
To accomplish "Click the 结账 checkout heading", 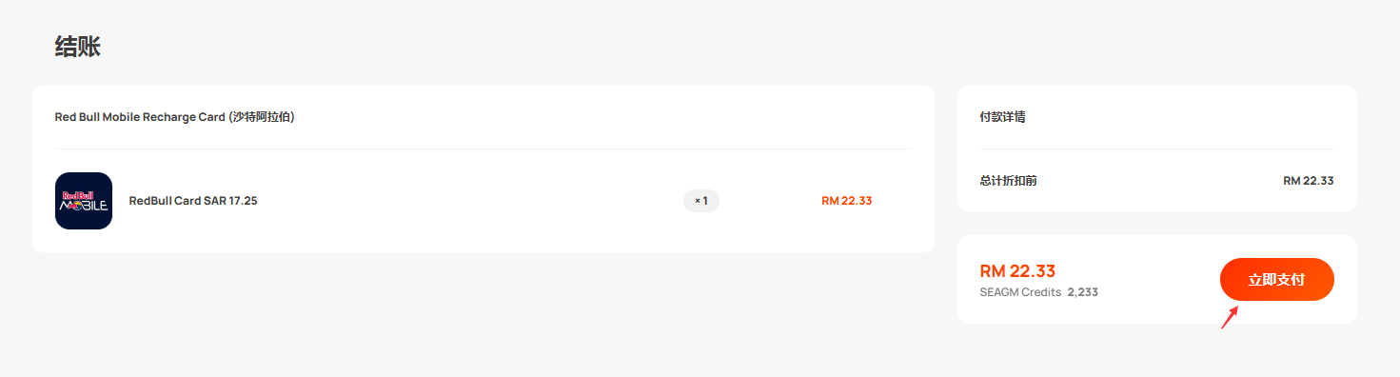I will [78, 47].
